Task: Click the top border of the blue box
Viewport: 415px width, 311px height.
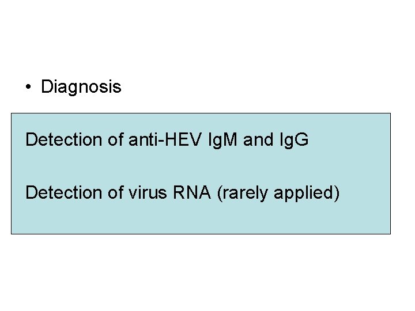Action: point(201,113)
